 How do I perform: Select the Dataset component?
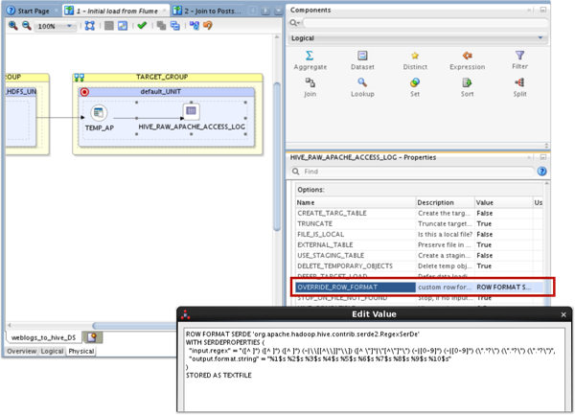362,60
